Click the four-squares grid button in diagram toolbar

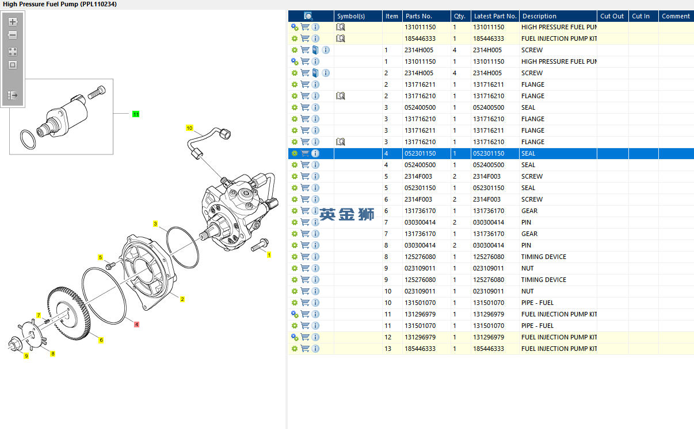pos(13,52)
